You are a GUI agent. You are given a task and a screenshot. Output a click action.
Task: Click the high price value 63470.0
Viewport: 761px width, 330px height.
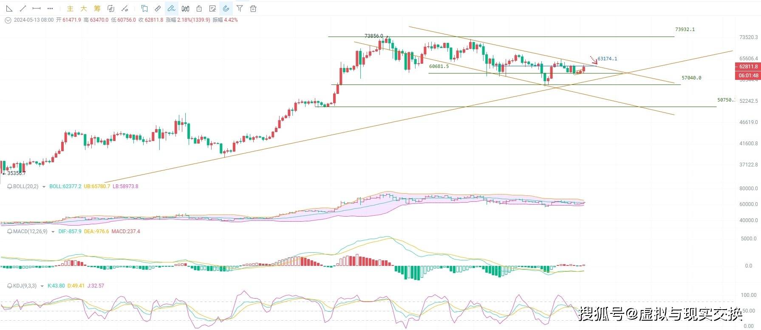click(x=99, y=20)
